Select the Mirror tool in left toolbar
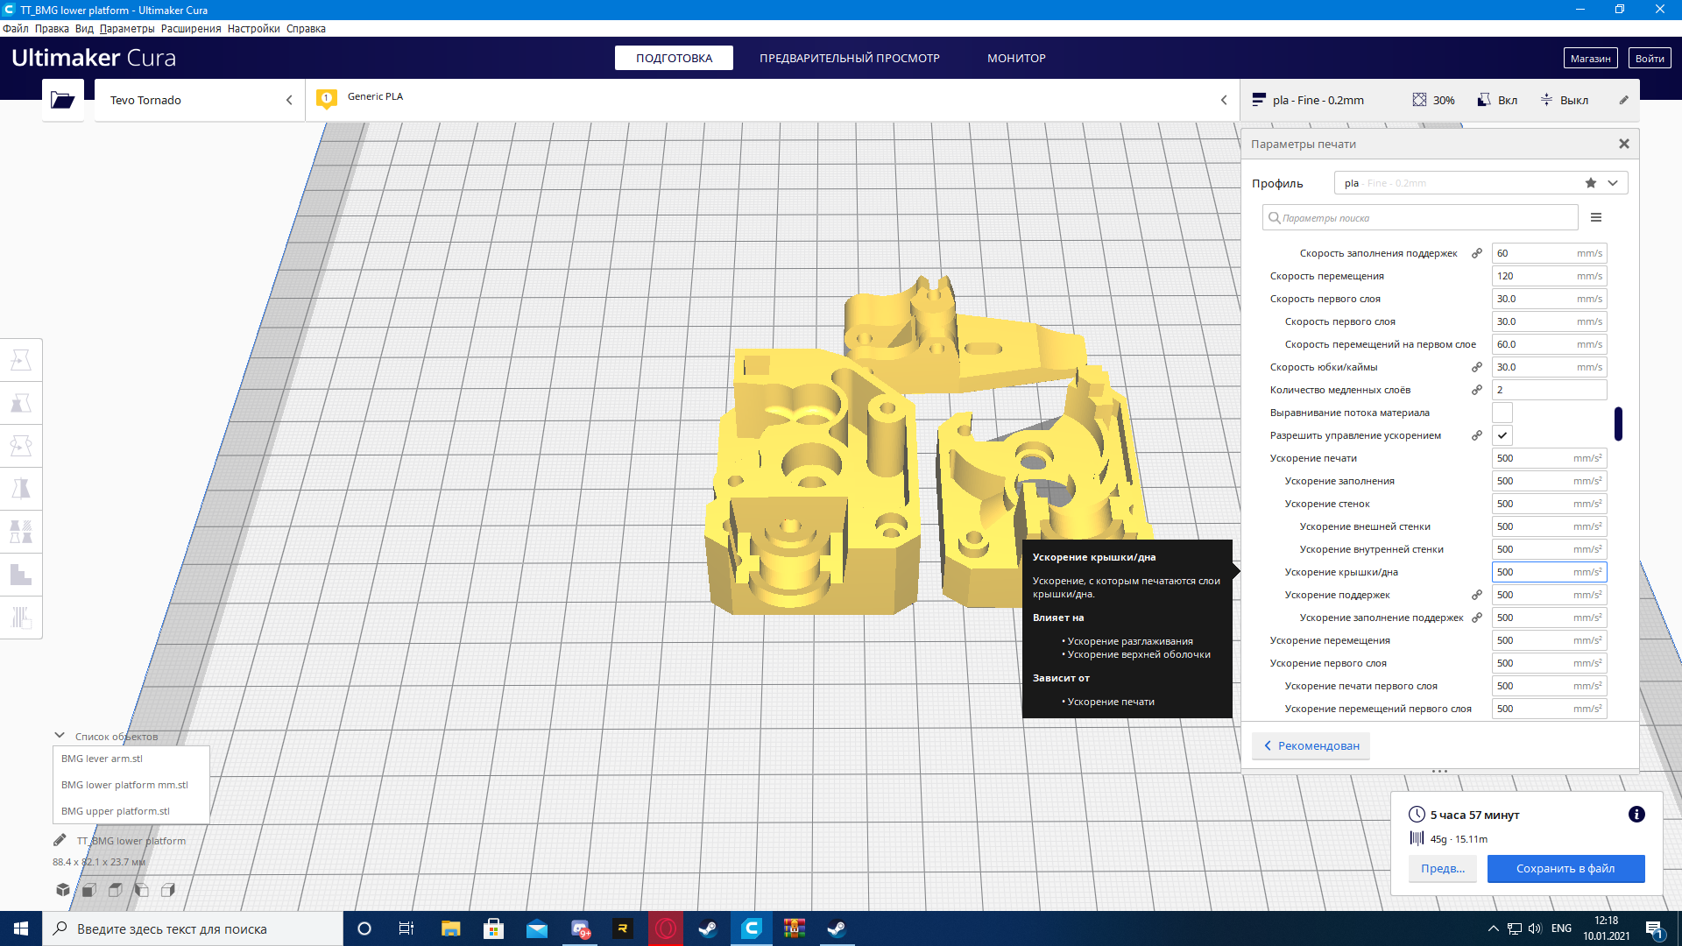The width and height of the screenshot is (1682, 946). click(x=21, y=489)
